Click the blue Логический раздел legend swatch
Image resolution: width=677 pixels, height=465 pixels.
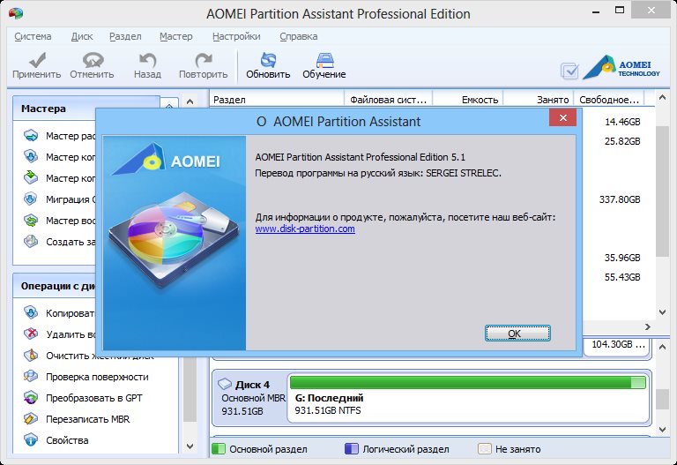coord(352,449)
